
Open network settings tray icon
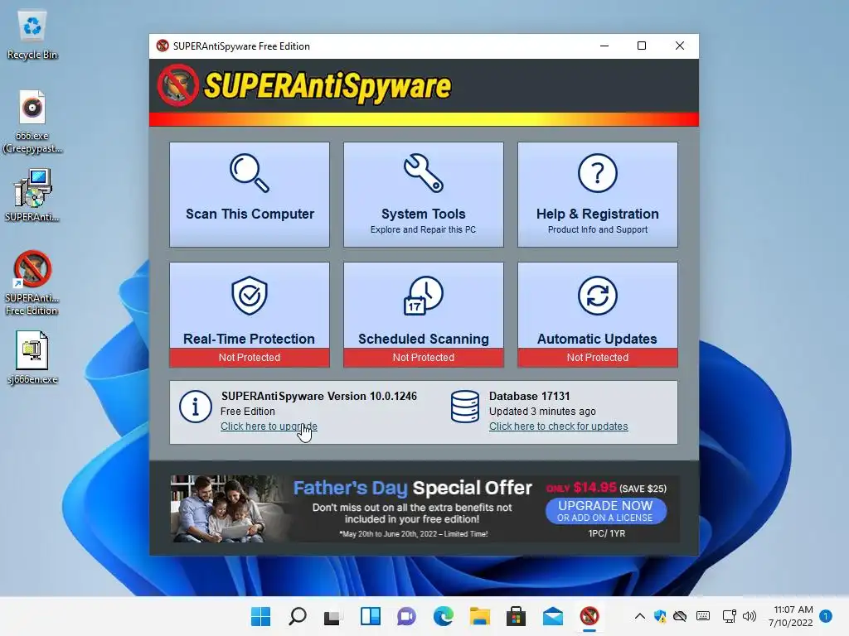point(729,616)
